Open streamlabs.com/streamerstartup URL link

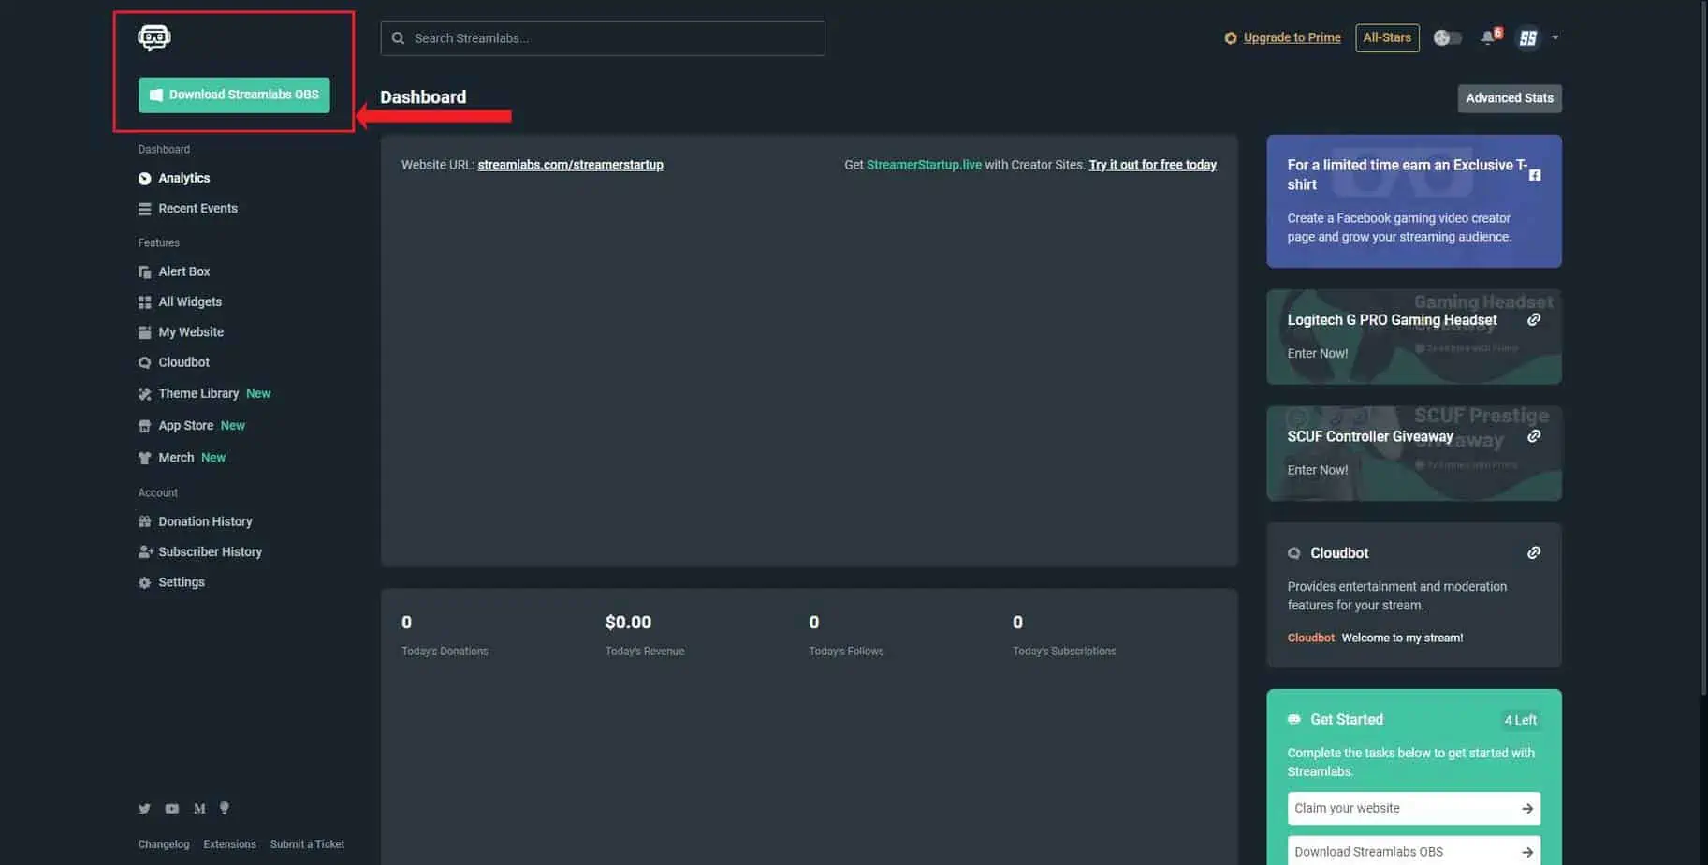tap(570, 165)
